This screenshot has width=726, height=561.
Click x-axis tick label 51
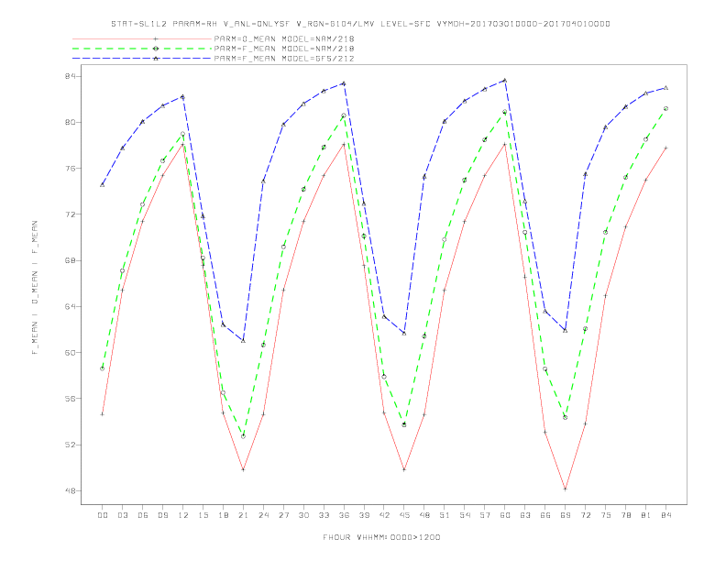point(445,515)
